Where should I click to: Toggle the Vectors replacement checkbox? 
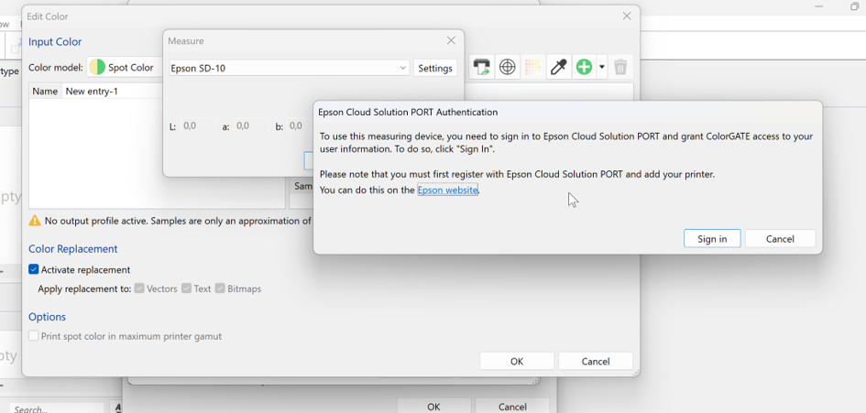click(x=139, y=288)
